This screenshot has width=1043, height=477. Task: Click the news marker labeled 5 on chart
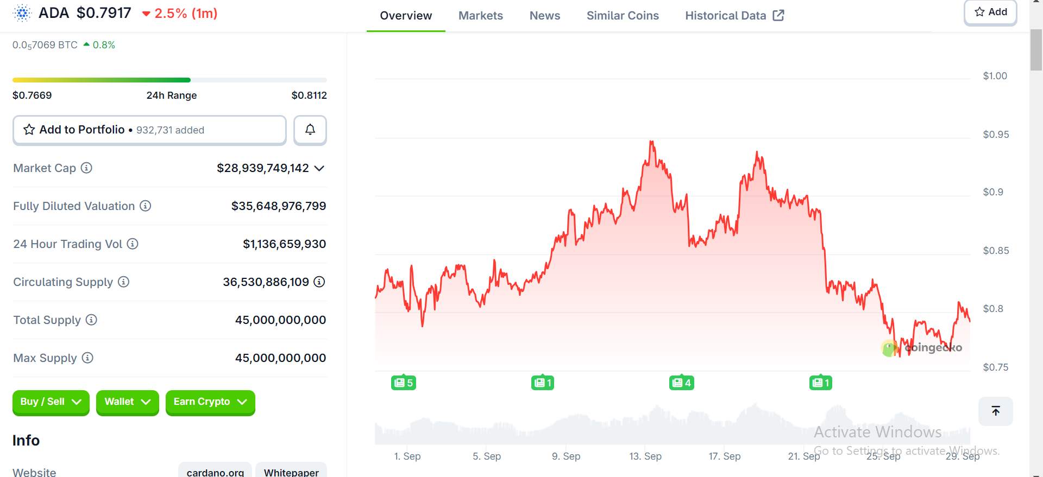[403, 383]
